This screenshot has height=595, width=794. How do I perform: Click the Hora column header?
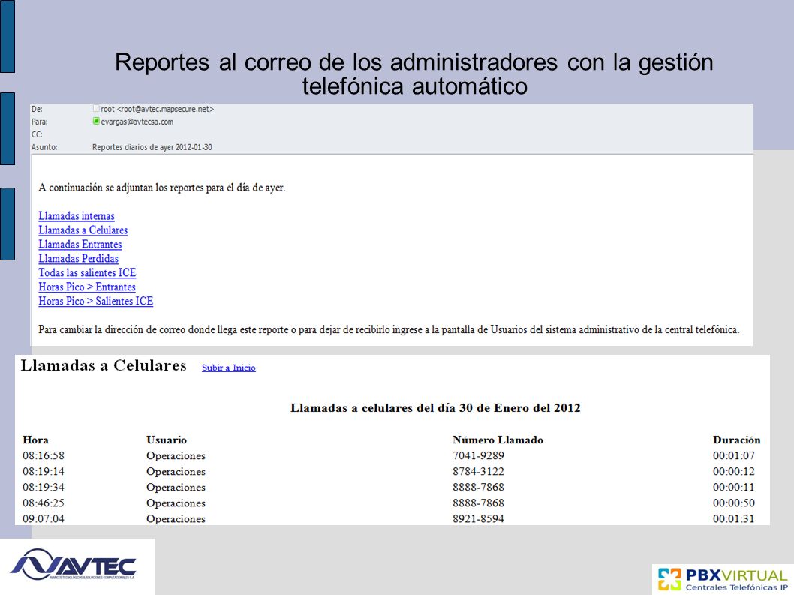(x=35, y=440)
